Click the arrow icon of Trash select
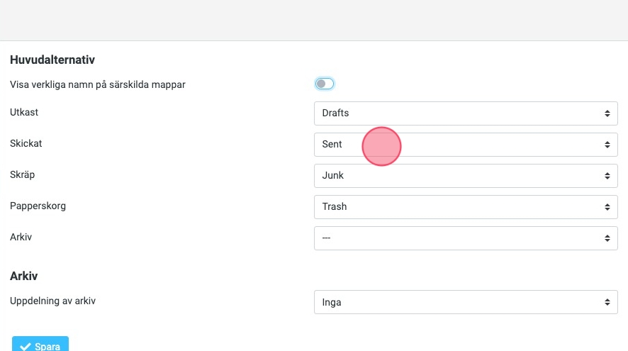Viewport: 628px width, 351px height. [607, 207]
